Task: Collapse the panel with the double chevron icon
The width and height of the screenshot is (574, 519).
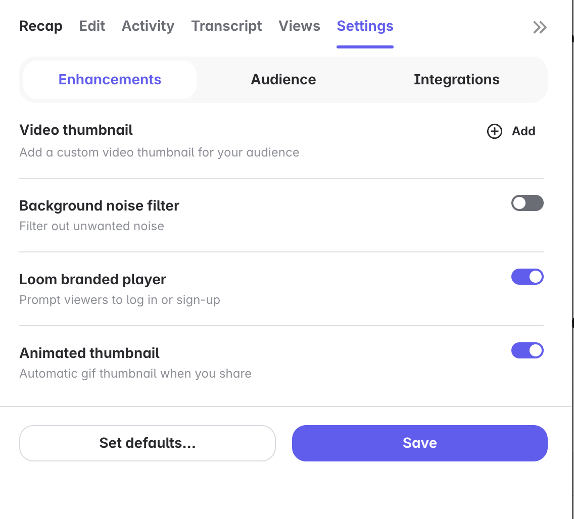Action: pyautogui.click(x=540, y=27)
